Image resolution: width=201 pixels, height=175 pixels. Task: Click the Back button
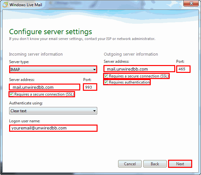155,164
